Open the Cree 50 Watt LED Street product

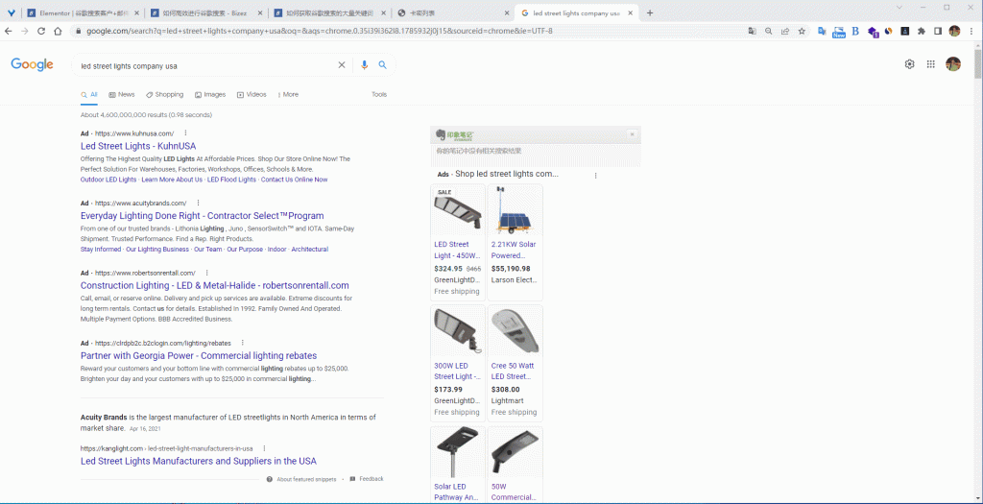pyautogui.click(x=515, y=362)
